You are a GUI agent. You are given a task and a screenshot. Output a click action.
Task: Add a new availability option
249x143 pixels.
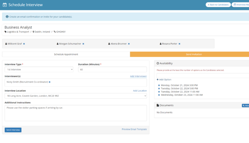164,79
